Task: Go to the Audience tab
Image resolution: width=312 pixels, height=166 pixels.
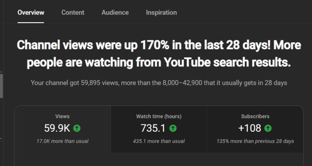Action: tap(115, 13)
